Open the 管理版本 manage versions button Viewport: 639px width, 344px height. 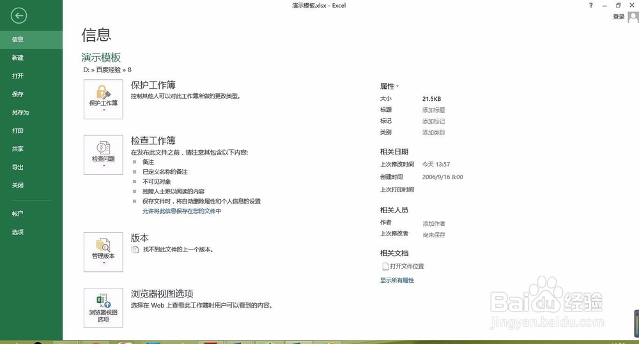103,252
